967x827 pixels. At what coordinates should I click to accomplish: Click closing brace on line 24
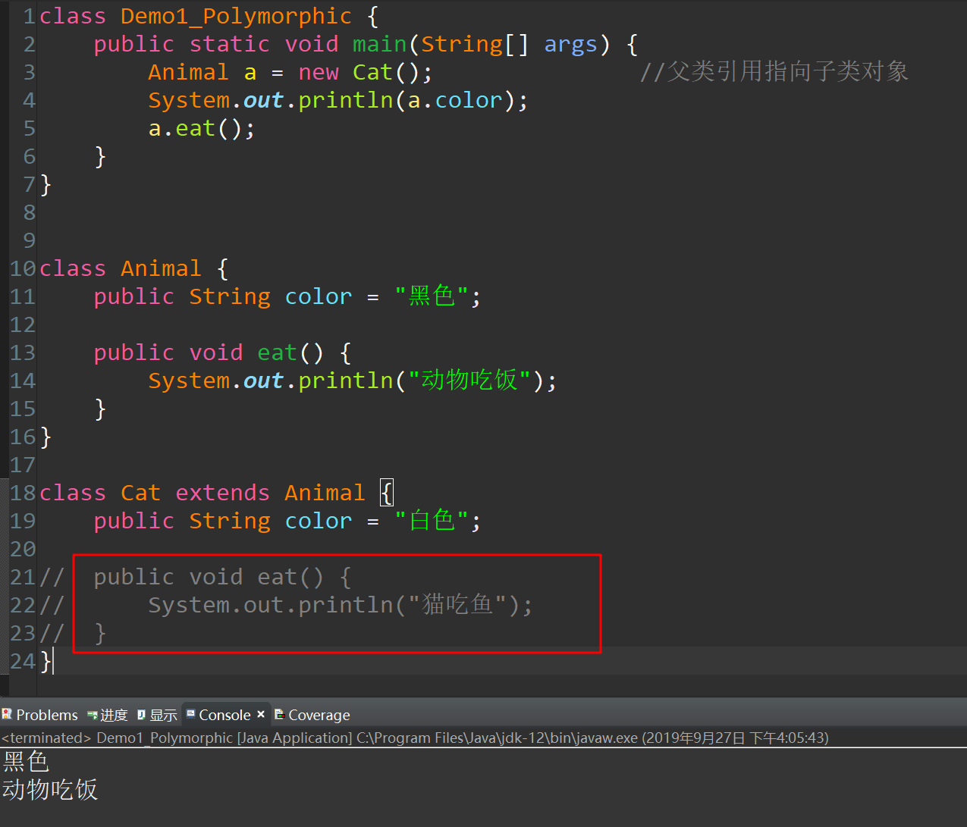(x=46, y=661)
